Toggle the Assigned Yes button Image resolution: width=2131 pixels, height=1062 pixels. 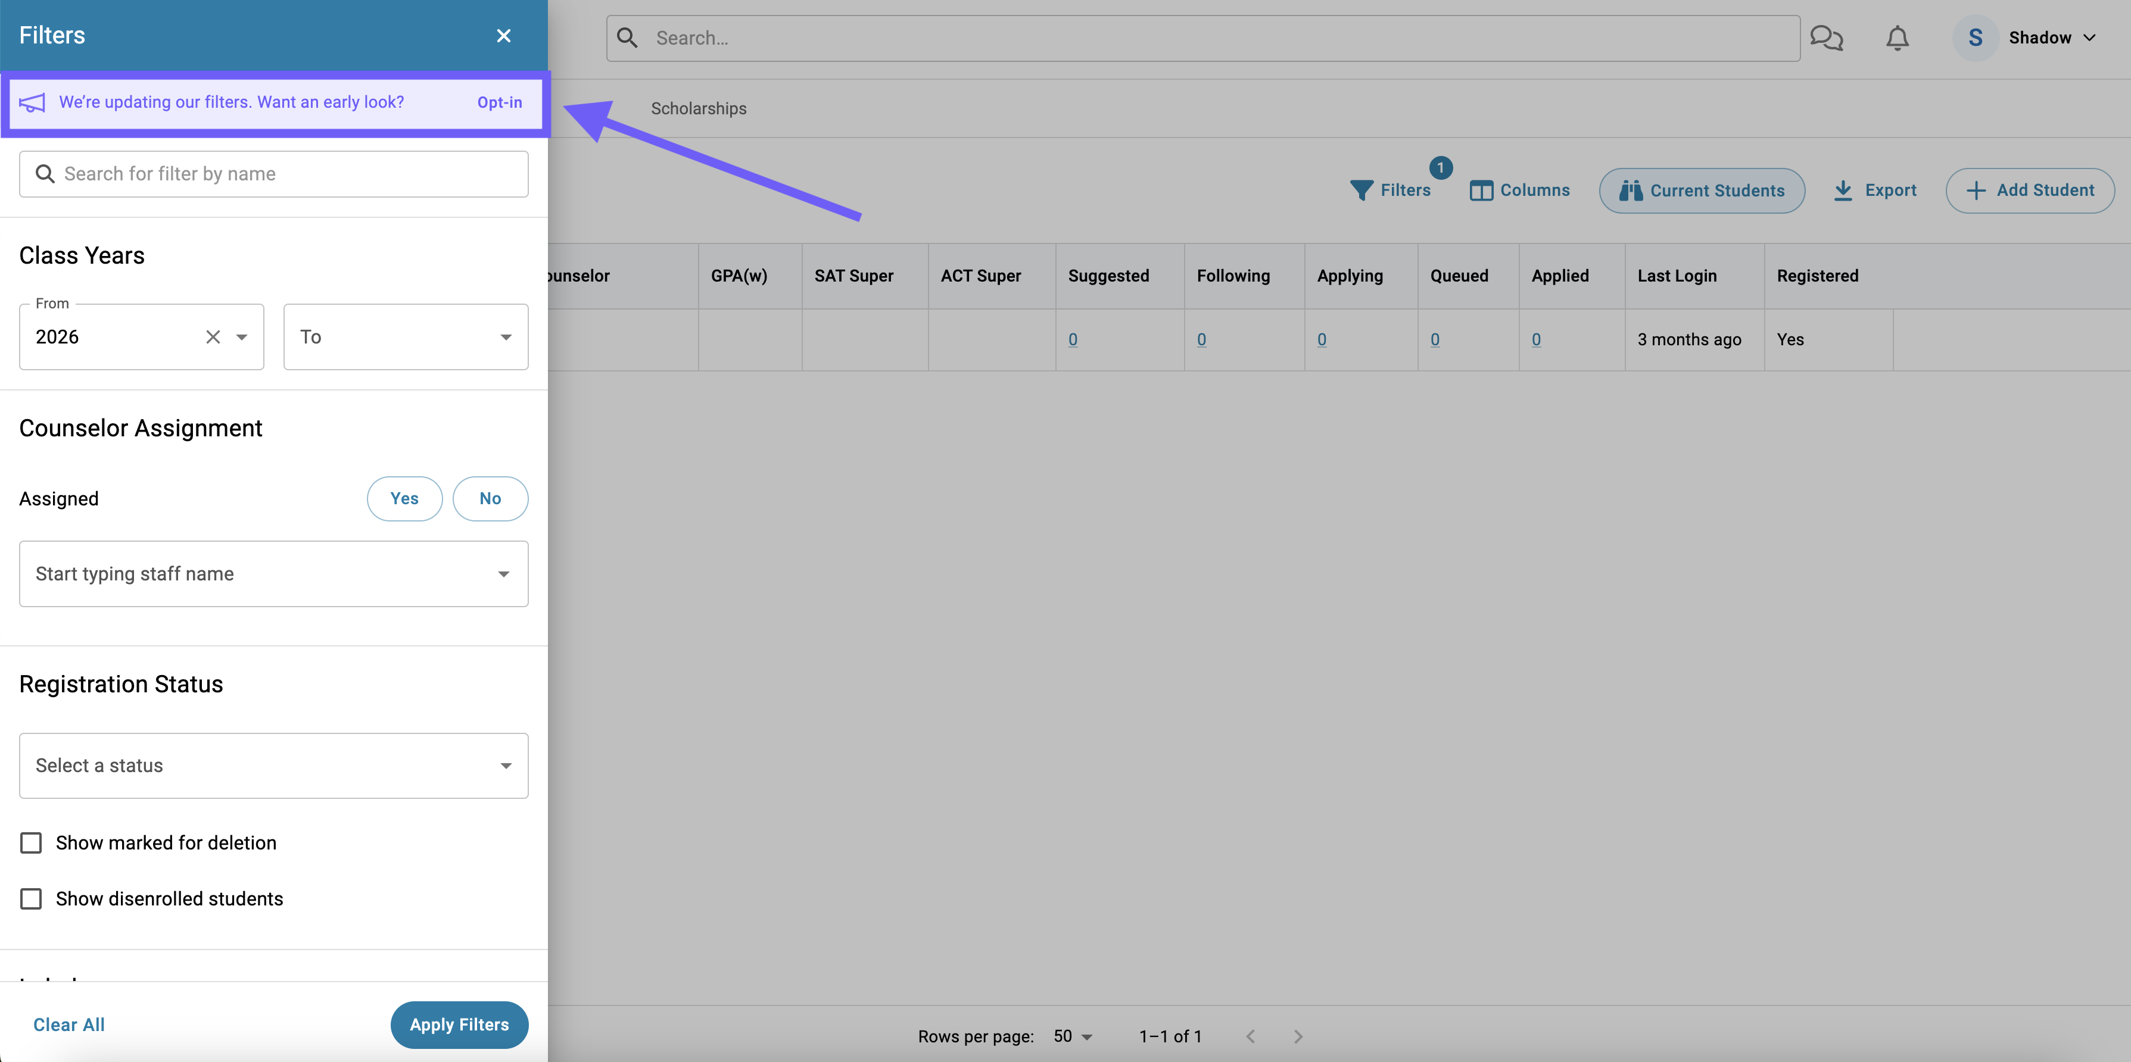coord(404,498)
